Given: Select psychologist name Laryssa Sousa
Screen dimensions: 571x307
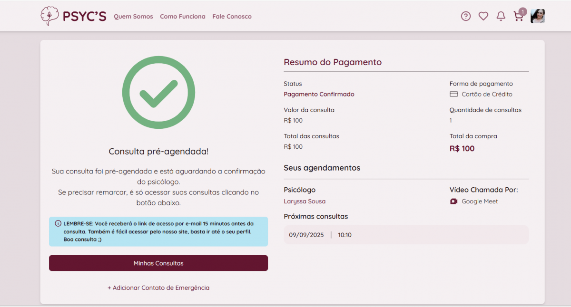Looking at the screenshot, I should point(305,201).
